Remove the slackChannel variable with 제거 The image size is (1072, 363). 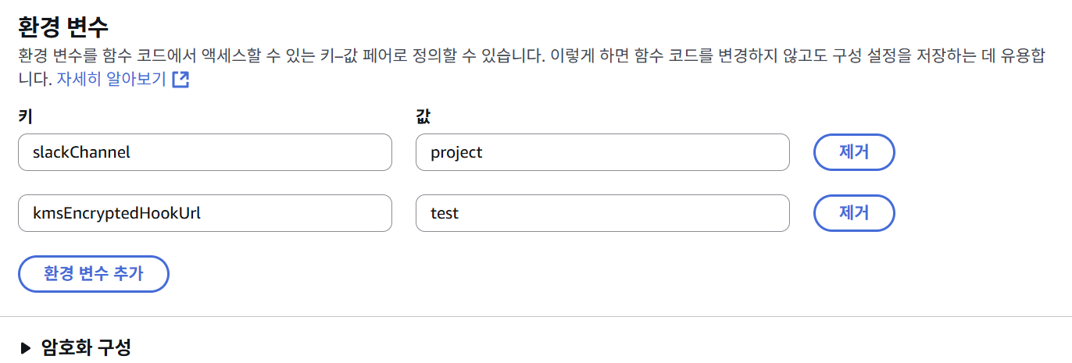coord(854,152)
